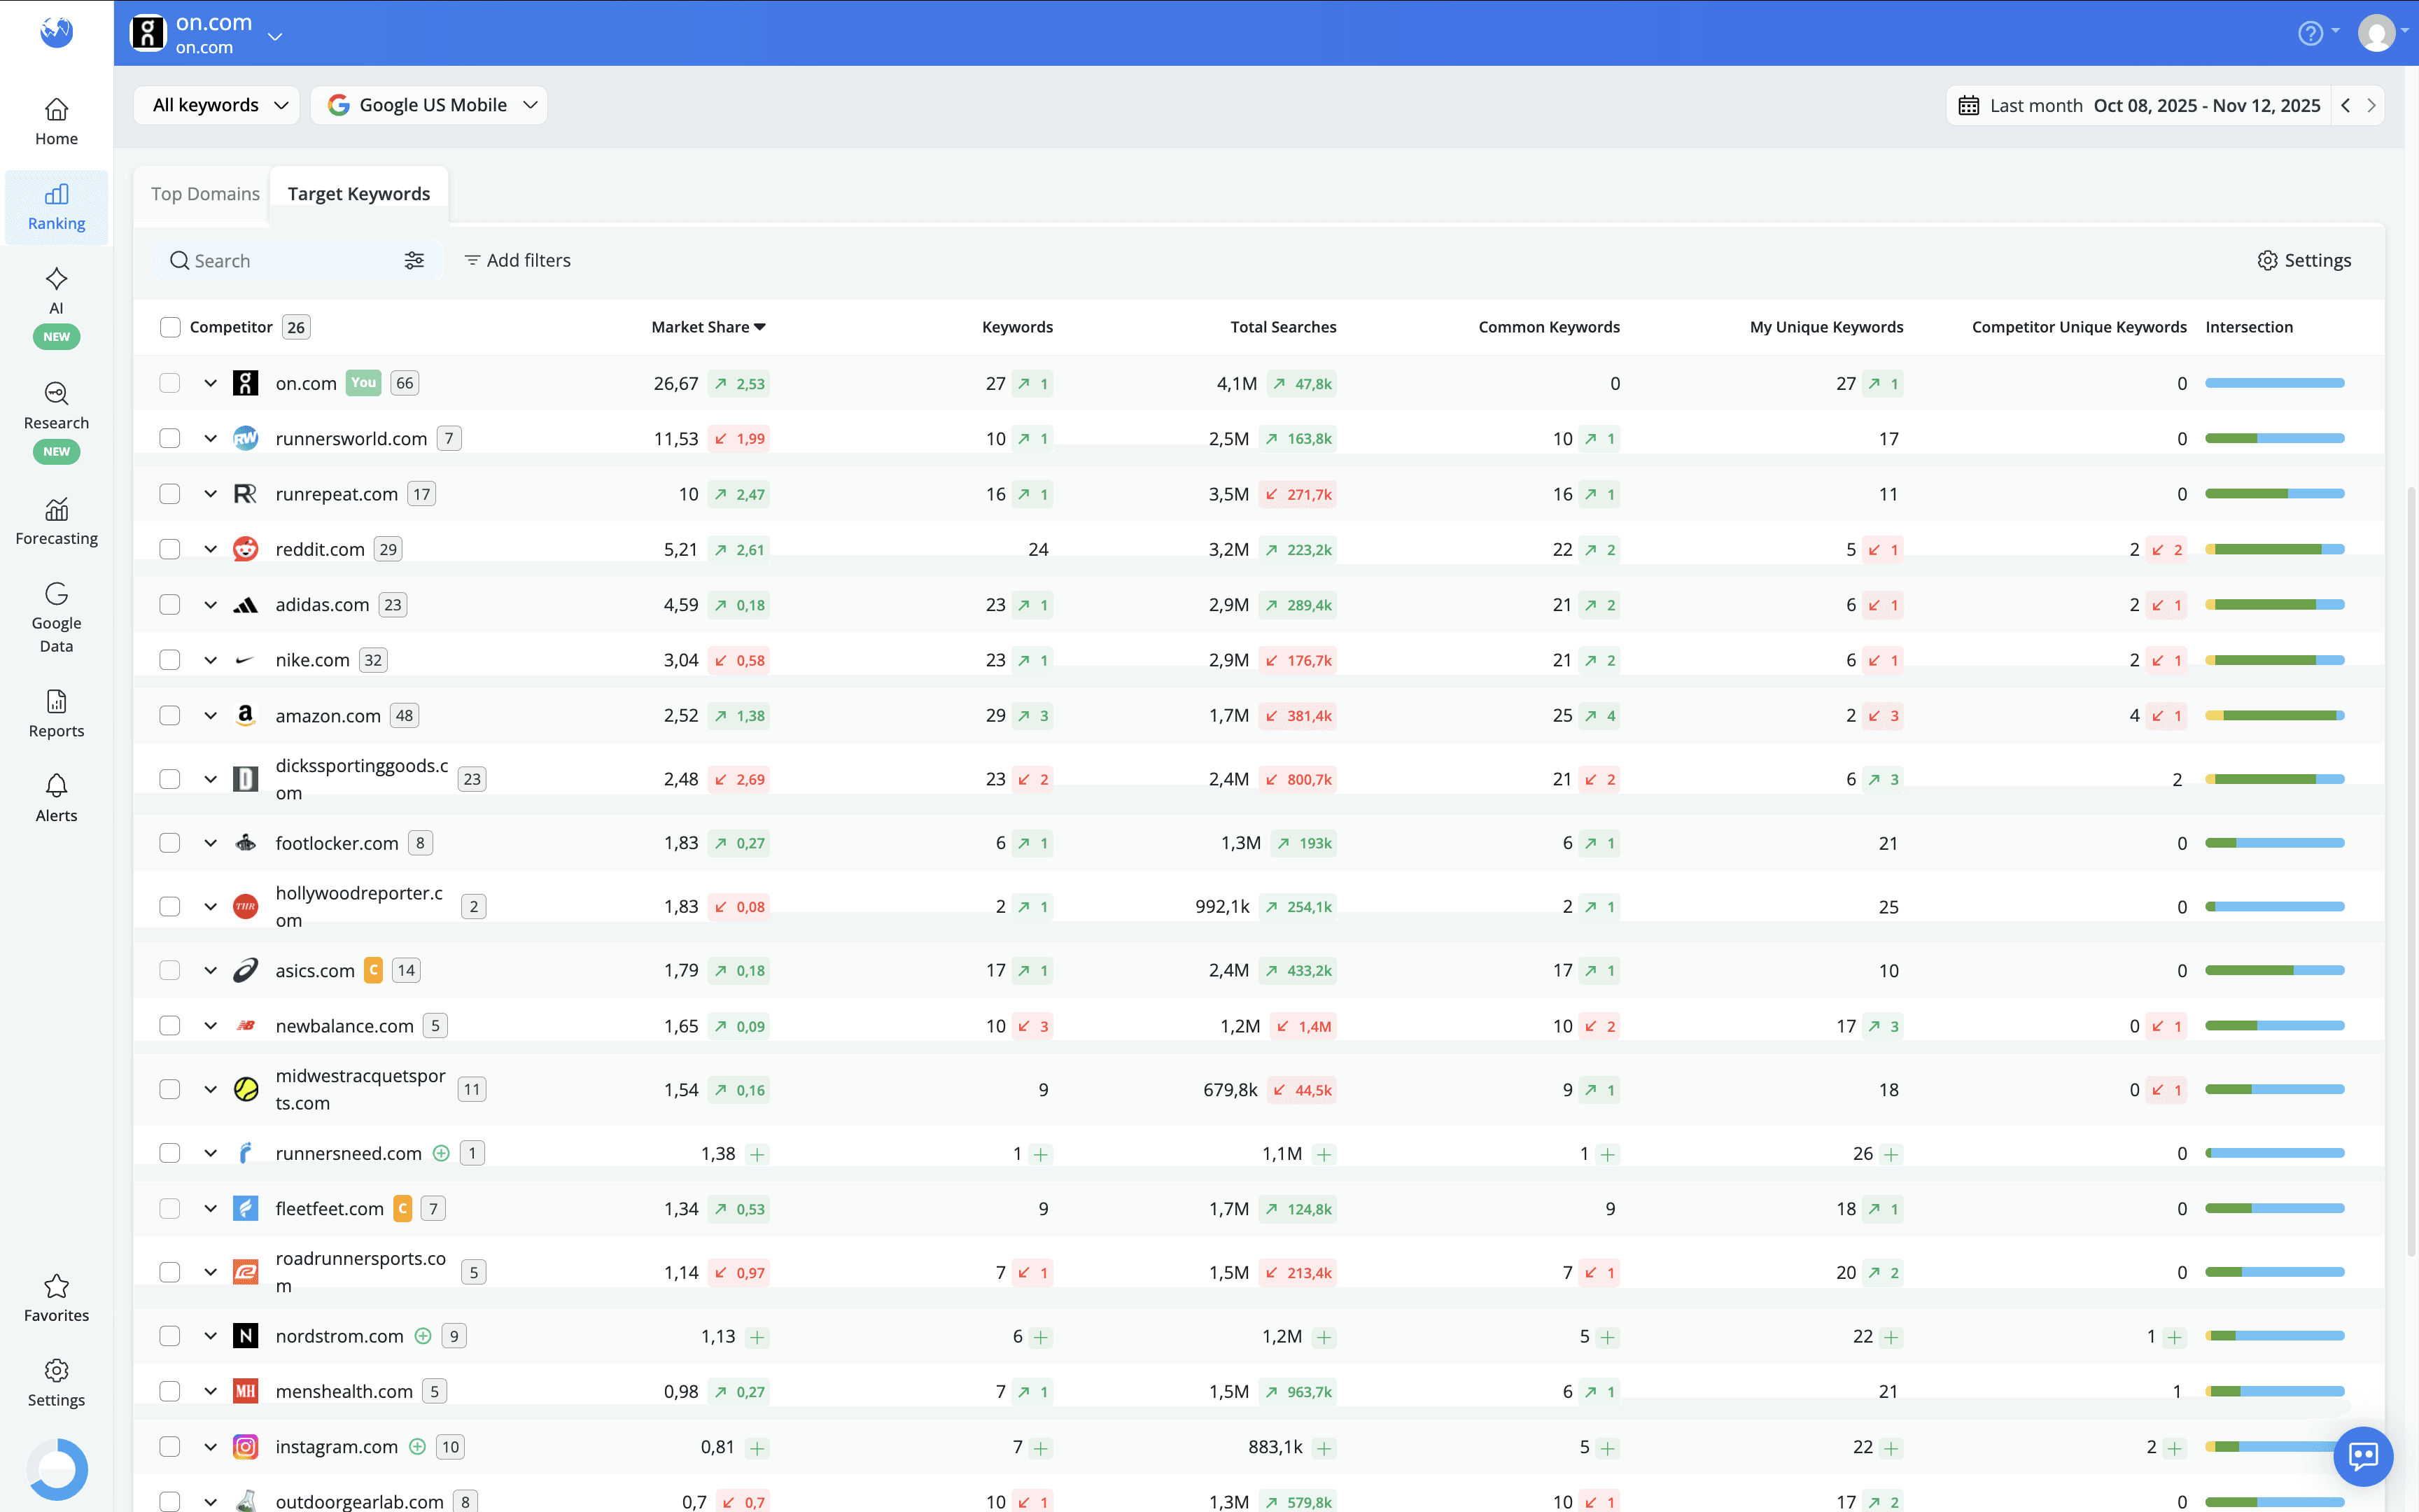The width and height of the screenshot is (2419, 1512).
Task: Open the Last month date range picker
Action: (x=2139, y=106)
